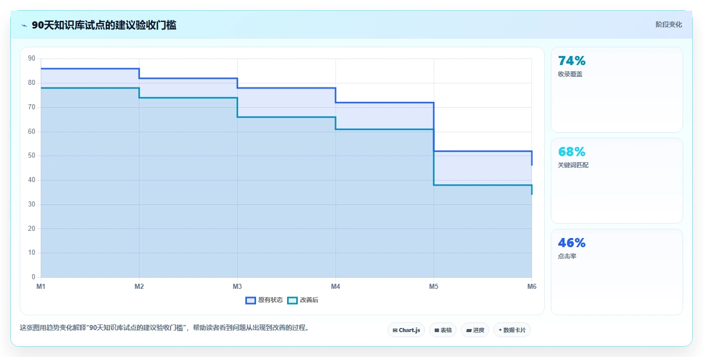703x357 pixels.
Task: Click the 收录覆盖 card label
Action: pos(570,74)
